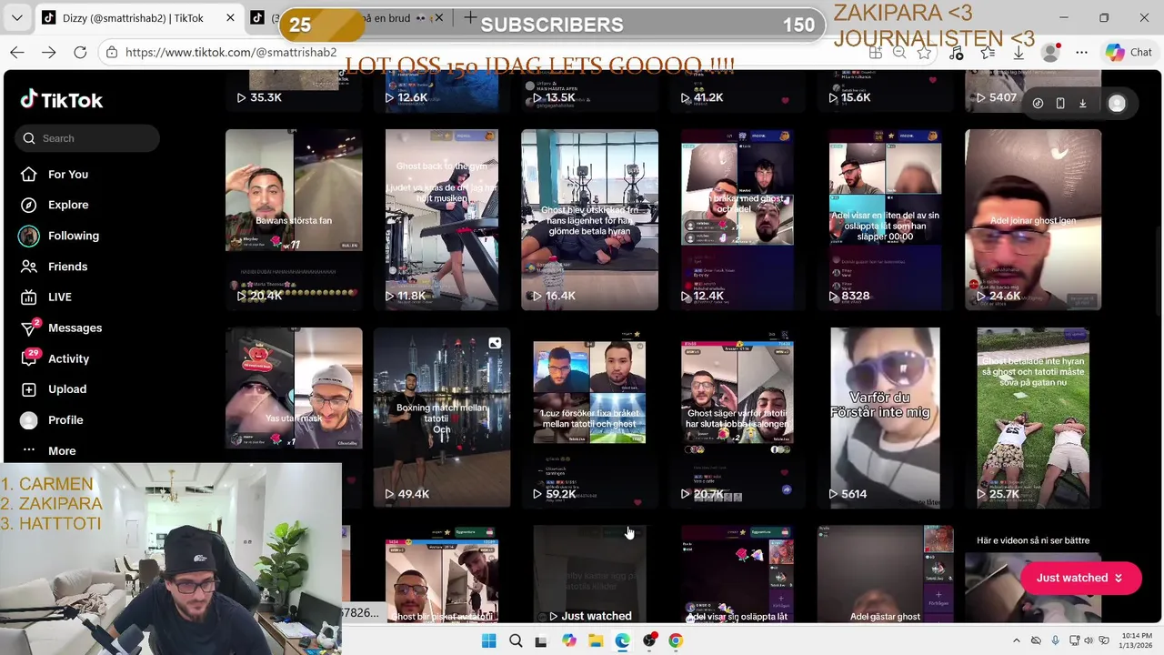This screenshot has width=1164, height=655.
Task: Open the media control music icon
Action: point(956,53)
